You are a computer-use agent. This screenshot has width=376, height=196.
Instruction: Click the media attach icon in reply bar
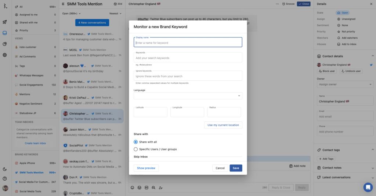[139, 188]
